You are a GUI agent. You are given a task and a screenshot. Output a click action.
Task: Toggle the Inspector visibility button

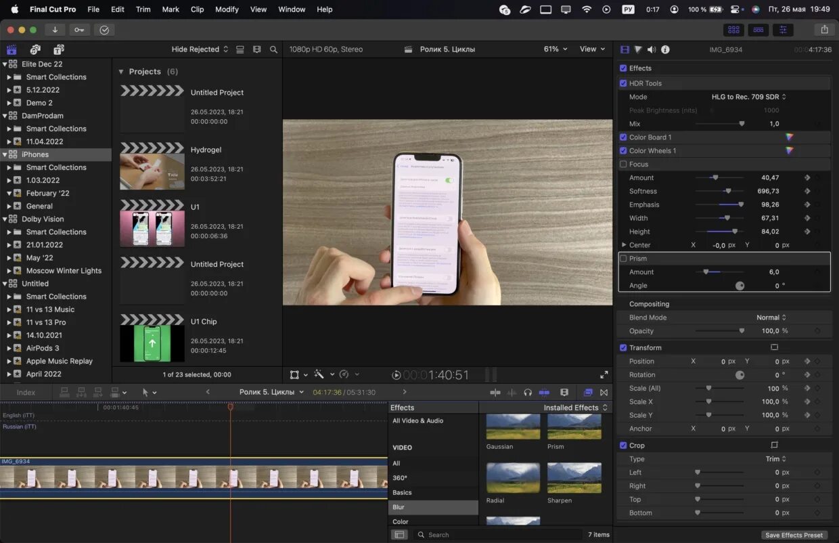pos(784,30)
